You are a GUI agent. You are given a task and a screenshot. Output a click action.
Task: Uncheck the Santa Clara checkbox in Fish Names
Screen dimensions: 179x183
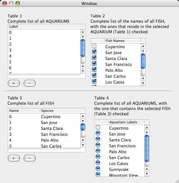click(94, 58)
